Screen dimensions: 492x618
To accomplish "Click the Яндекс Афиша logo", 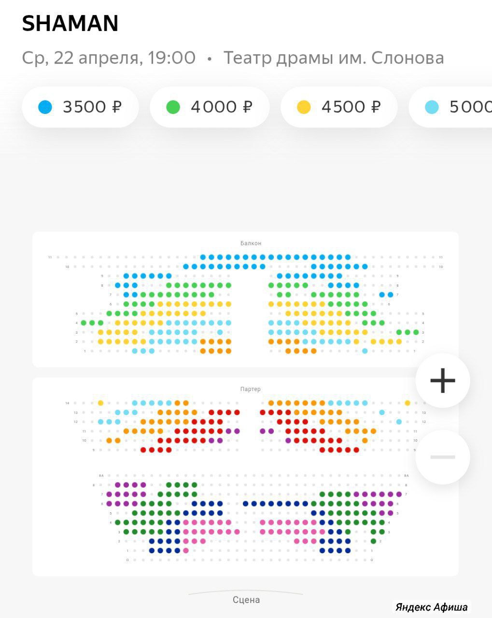I will coord(431,607).
